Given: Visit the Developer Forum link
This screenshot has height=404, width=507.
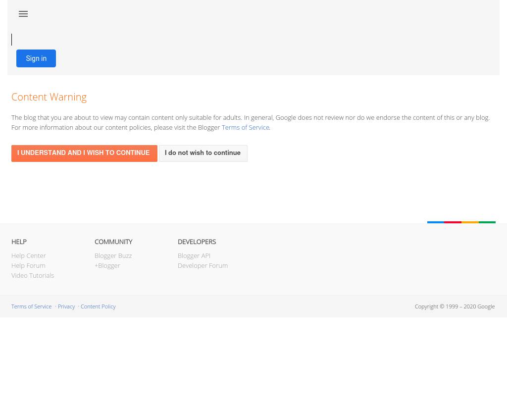Looking at the screenshot, I should coord(203,265).
